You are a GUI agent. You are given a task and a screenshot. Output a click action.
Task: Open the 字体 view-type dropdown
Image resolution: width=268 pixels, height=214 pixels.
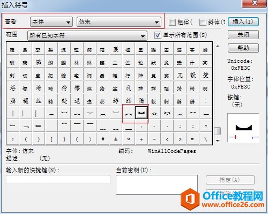pos(51,22)
